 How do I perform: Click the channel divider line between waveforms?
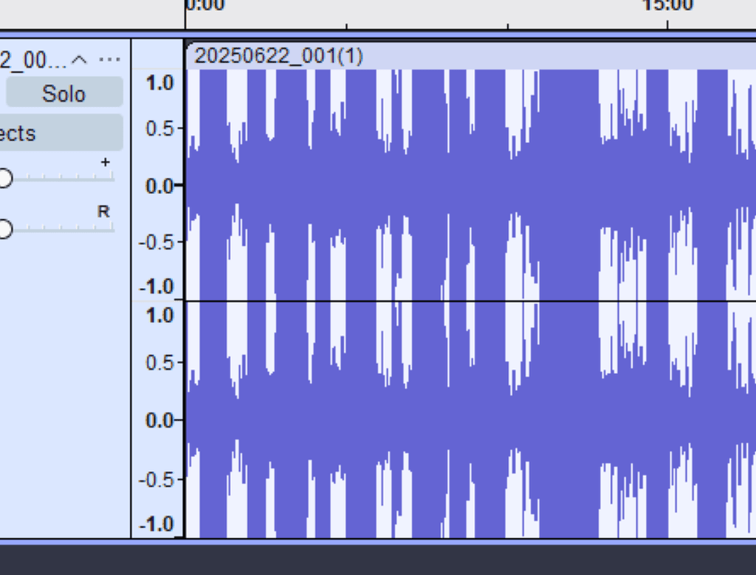pyautogui.click(x=443, y=300)
